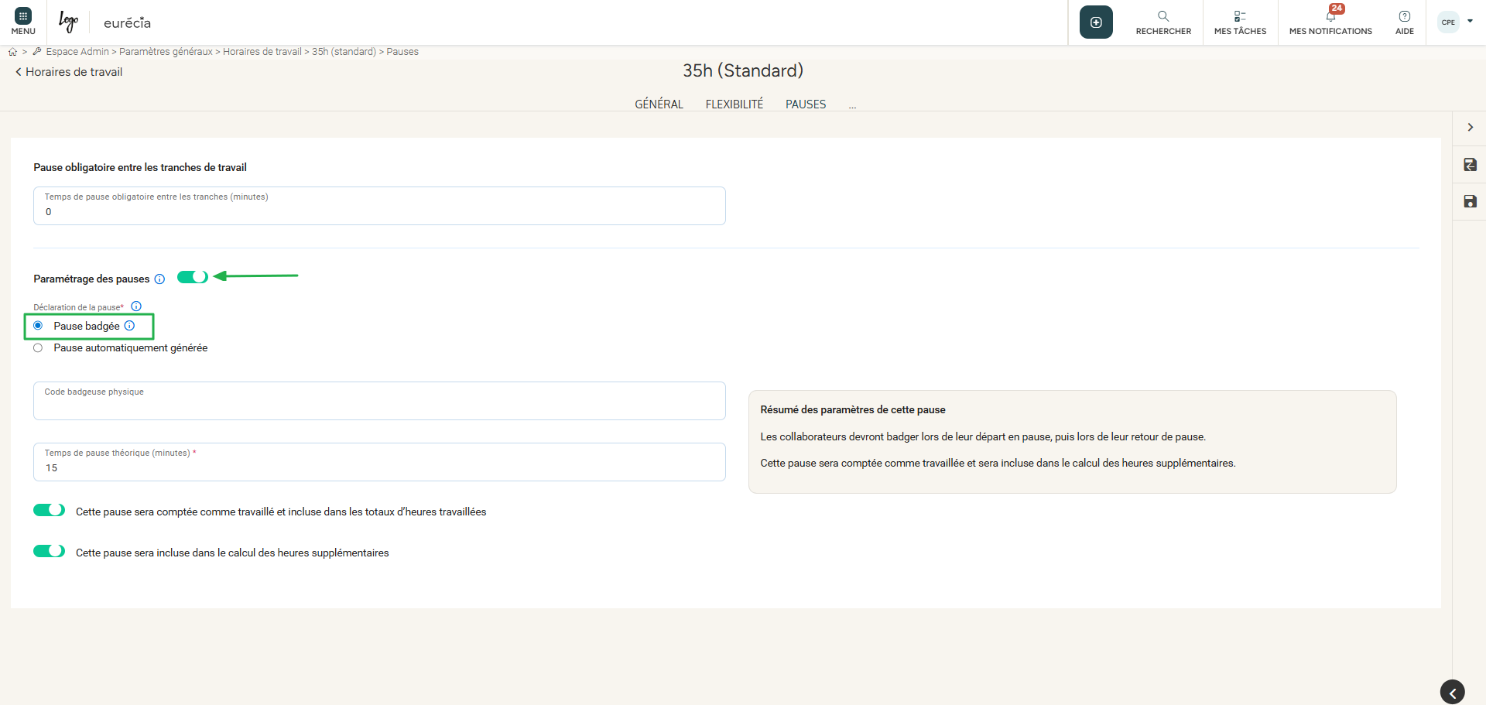Switch to the FLEXIBILITÉ tab
This screenshot has height=705, width=1486.
tap(734, 104)
